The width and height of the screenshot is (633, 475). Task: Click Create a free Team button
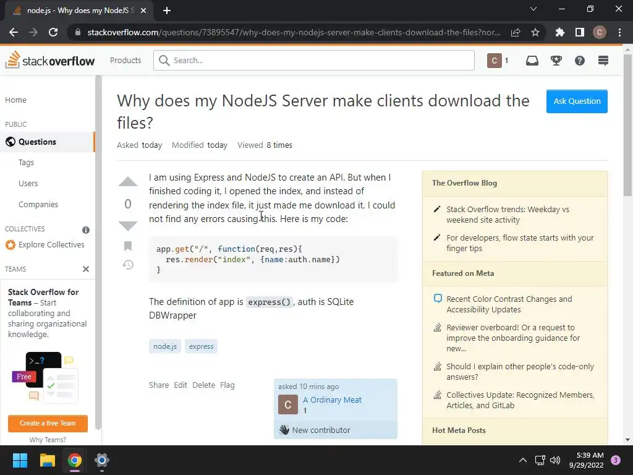48,423
